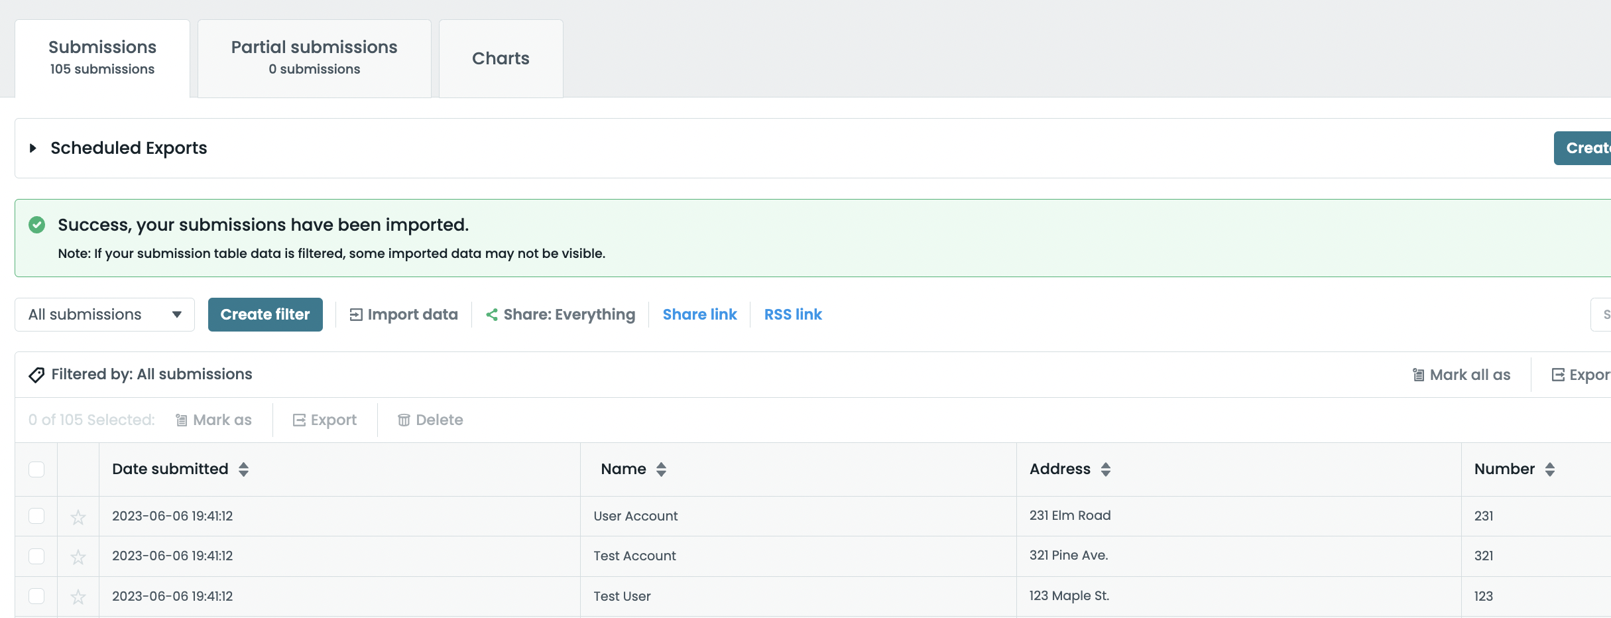This screenshot has width=1611, height=618.
Task: Open the All submissions filter dropdown
Action: [x=105, y=314]
